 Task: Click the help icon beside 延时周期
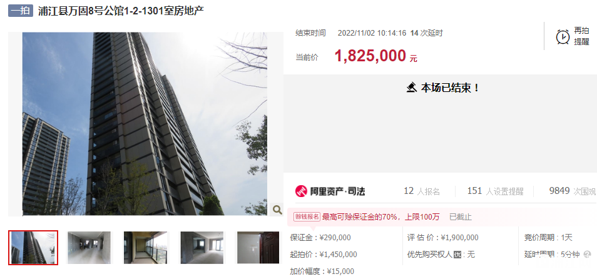coord(587,254)
